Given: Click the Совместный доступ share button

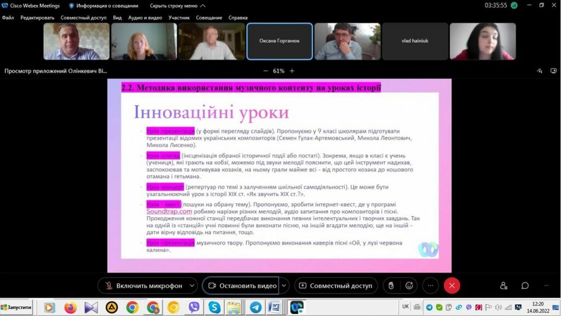Looking at the screenshot, I should 335,286.
